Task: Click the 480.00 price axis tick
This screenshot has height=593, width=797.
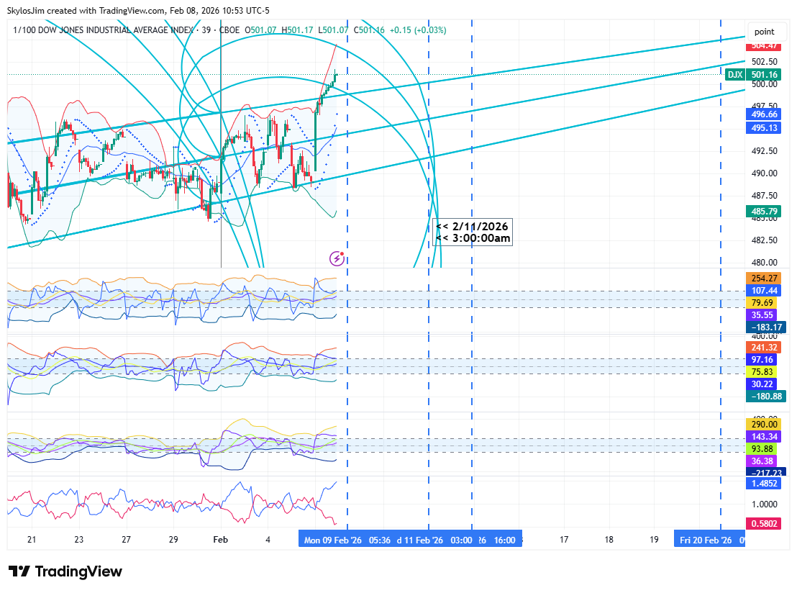Action: (x=764, y=263)
